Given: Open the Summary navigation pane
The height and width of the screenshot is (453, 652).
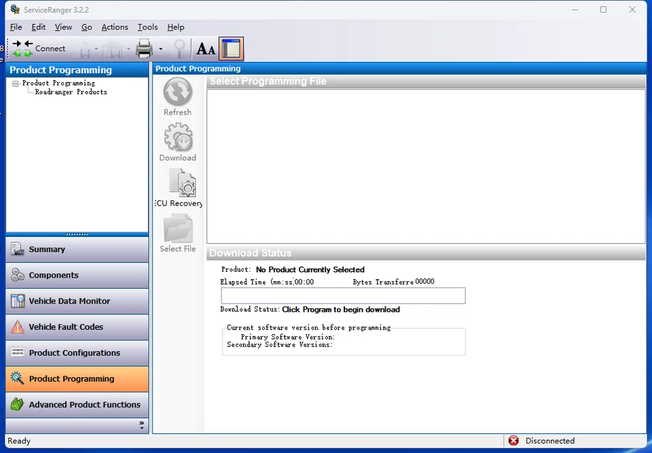Looking at the screenshot, I should click(x=77, y=249).
